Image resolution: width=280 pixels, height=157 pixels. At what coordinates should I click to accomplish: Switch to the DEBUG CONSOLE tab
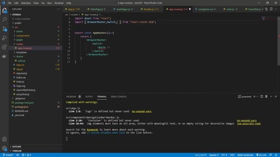(119, 97)
